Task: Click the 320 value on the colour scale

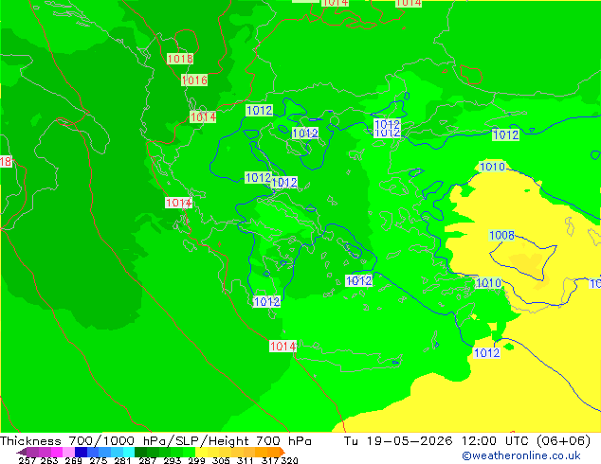Action: (289, 460)
